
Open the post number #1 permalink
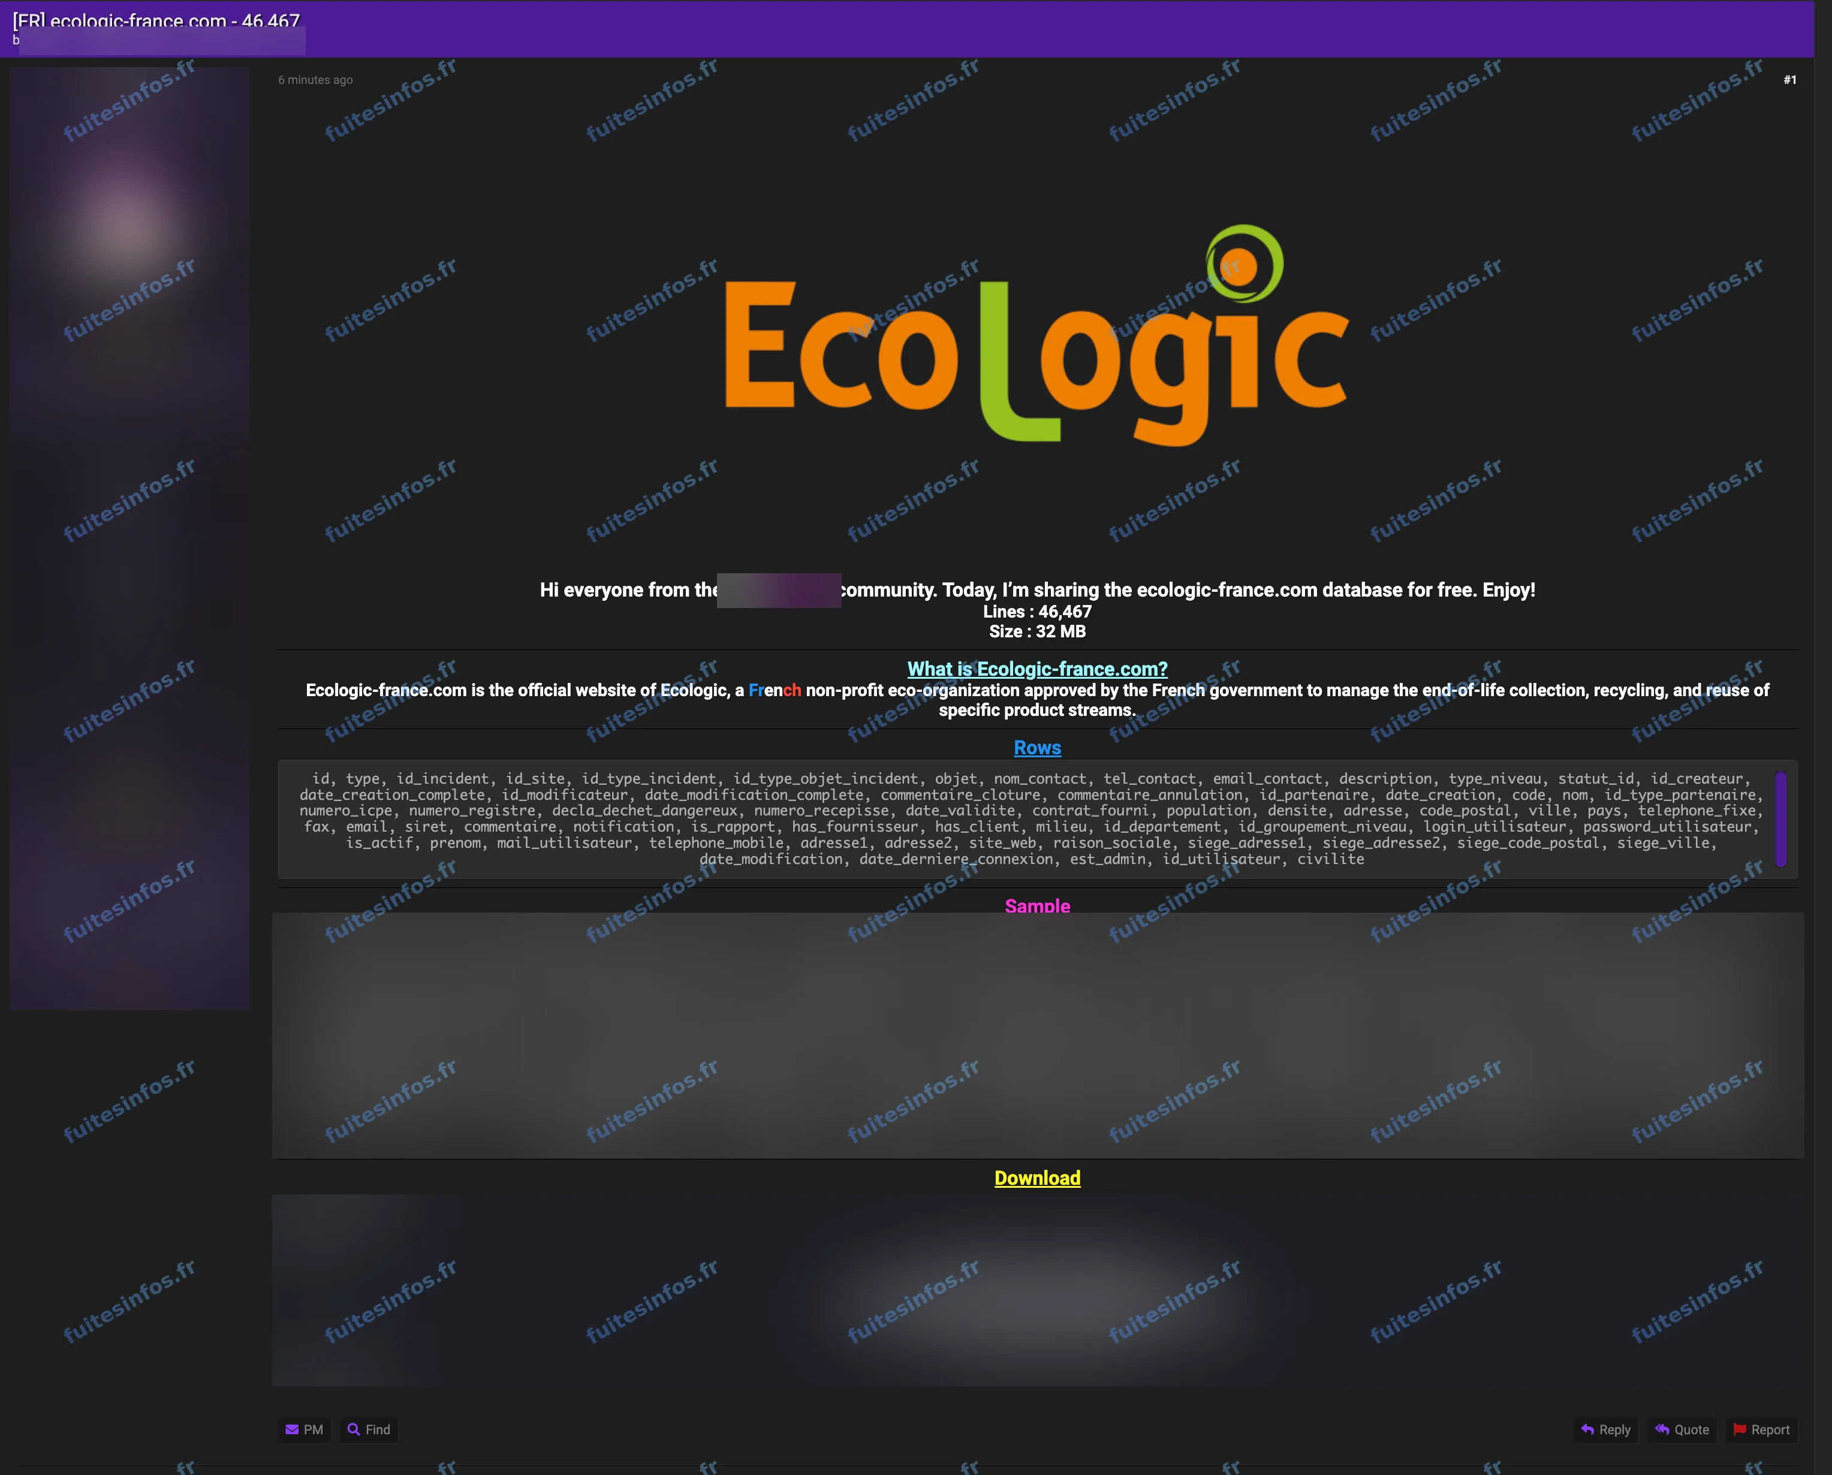1789,80
